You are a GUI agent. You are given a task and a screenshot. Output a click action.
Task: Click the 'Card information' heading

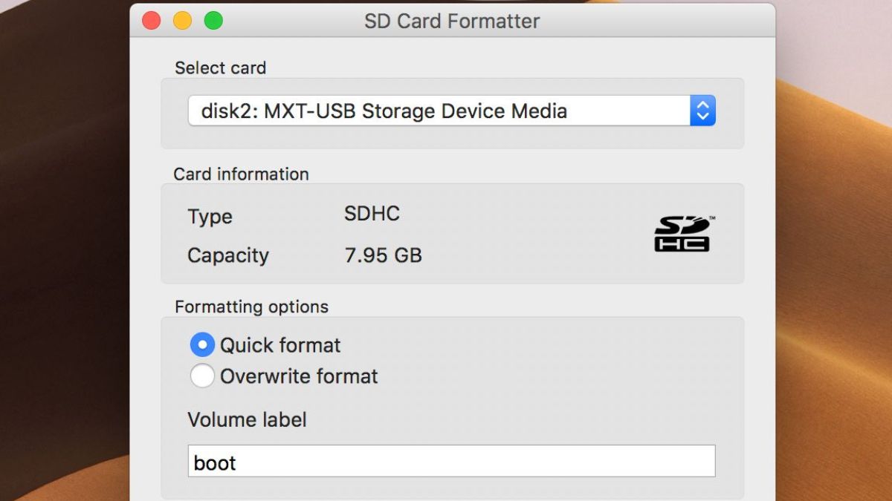tap(241, 174)
